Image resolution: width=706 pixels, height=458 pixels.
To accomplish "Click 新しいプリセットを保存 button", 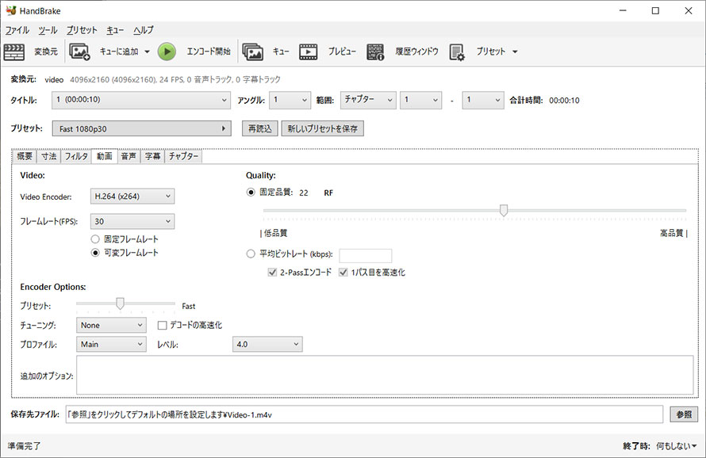I will pos(322,128).
